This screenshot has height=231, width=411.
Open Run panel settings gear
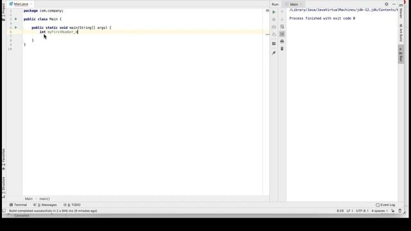[387, 4]
